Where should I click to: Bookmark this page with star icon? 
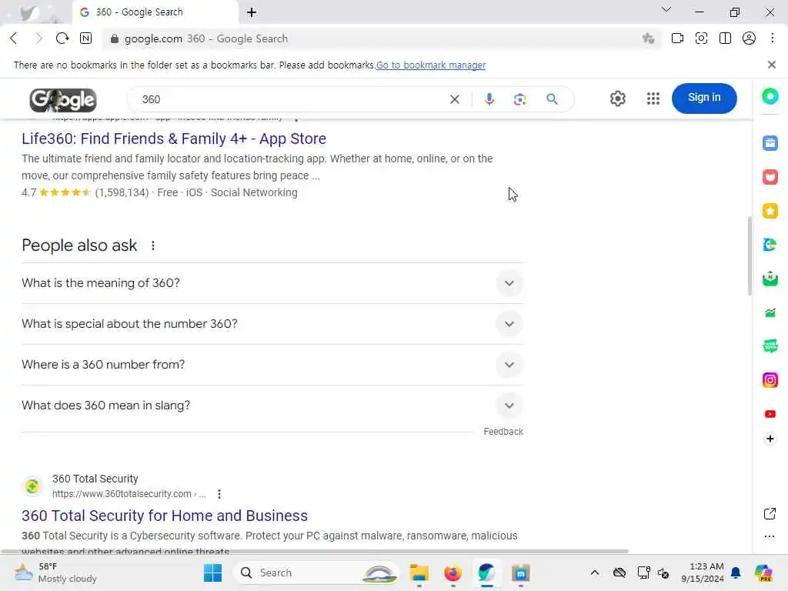[648, 38]
